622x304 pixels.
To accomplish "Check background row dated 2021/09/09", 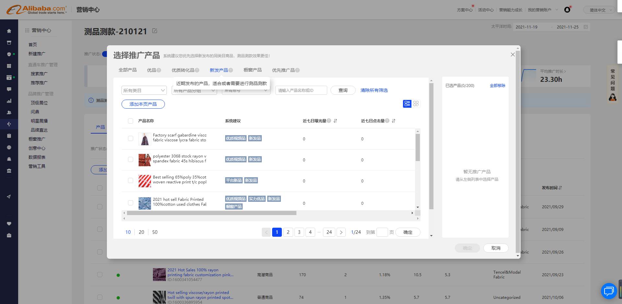I will [100, 229].
